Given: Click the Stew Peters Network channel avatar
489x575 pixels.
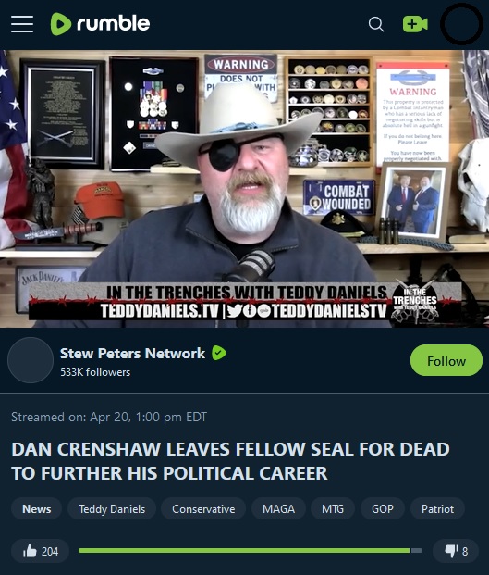Looking at the screenshot, I should pos(31,360).
